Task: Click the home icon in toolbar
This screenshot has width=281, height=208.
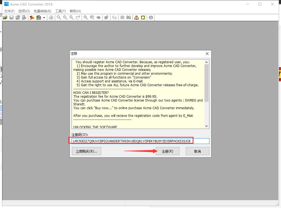Action: pyautogui.click(x=143, y=18)
